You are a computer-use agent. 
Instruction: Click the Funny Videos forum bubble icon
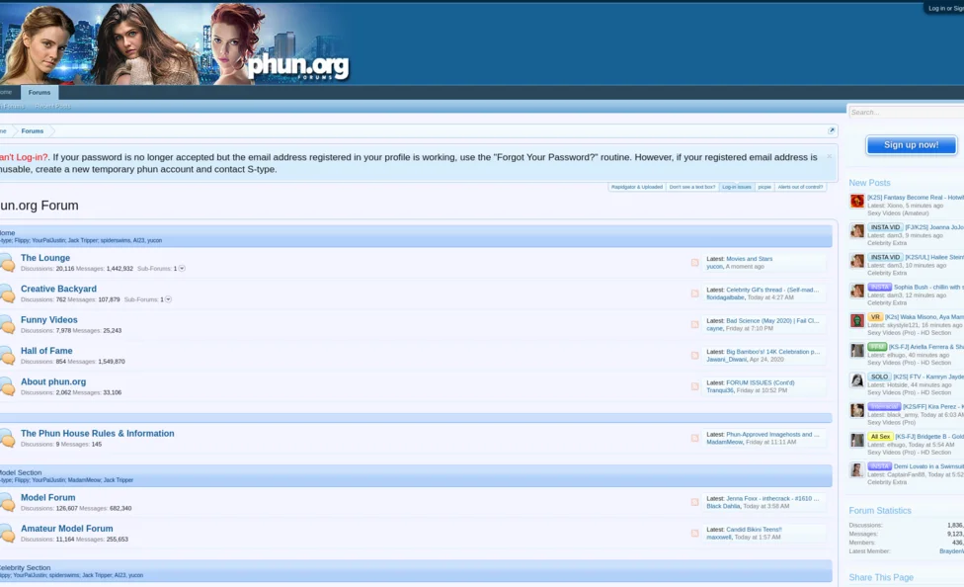7,324
